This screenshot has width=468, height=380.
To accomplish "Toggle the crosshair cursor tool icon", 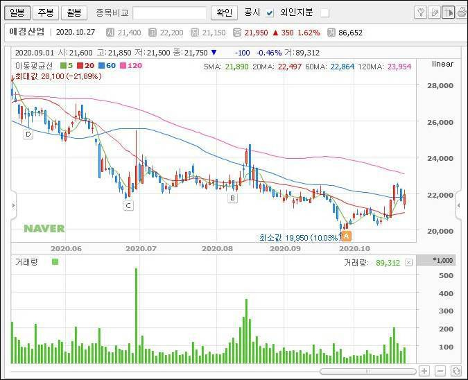I will [x=448, y=13].
